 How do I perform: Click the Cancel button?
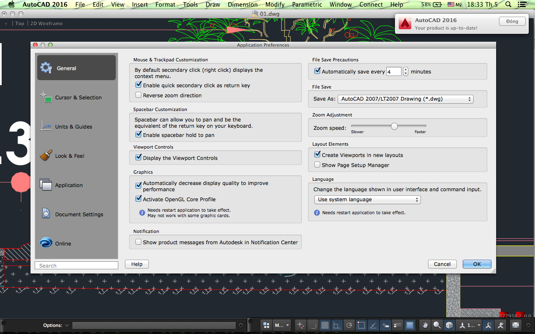[442, 264]
